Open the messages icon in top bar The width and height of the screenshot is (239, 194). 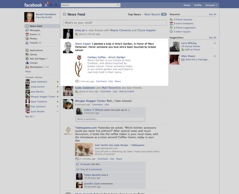coord(51,5)
